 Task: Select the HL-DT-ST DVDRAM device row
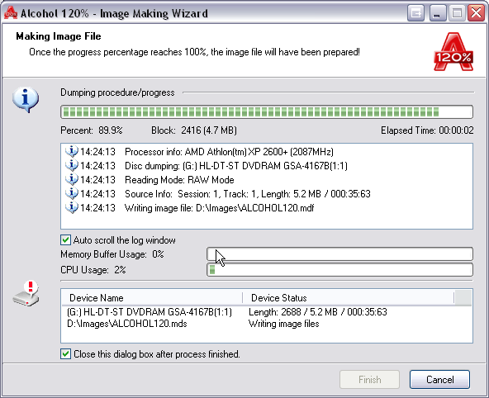267,312
